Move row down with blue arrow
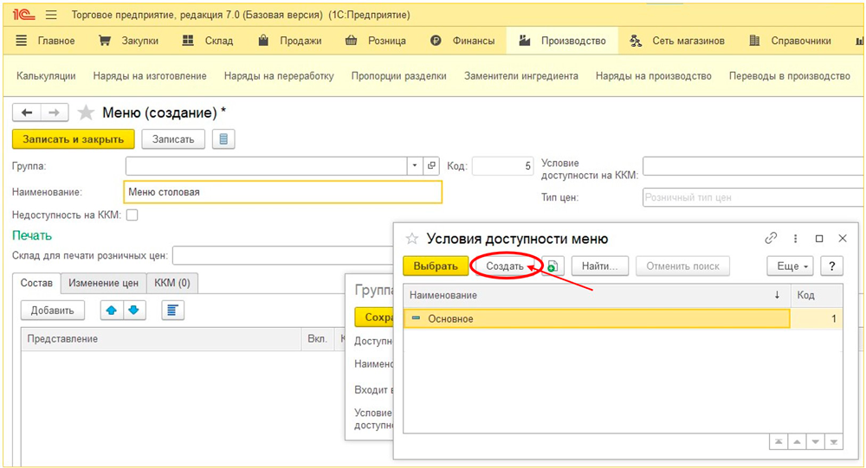Image resolution: width=866 pixels, height=468 pixels. [134, 310]
